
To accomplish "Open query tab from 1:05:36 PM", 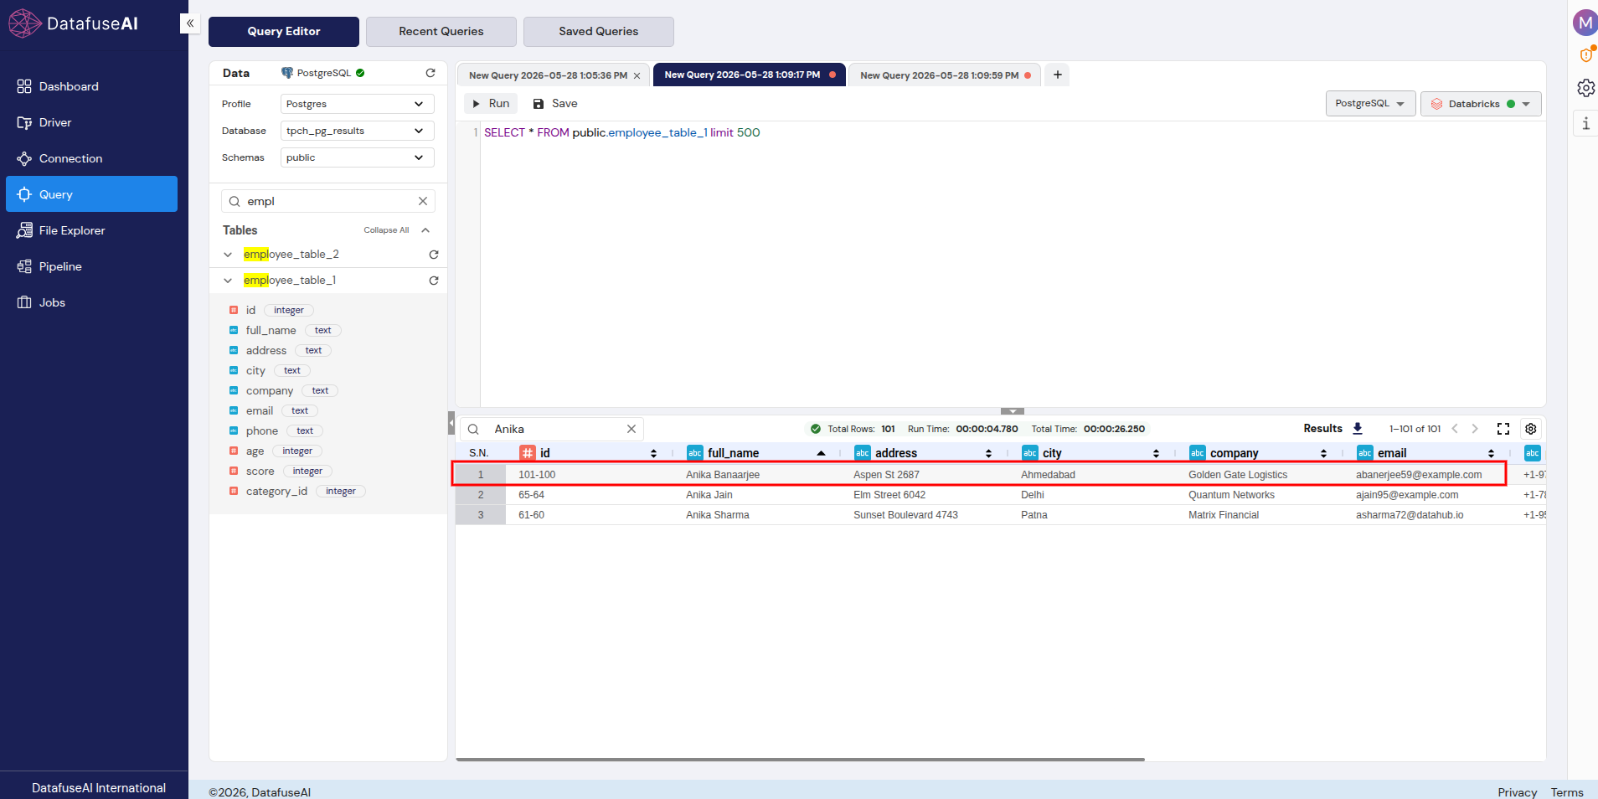I will [548, 75].
